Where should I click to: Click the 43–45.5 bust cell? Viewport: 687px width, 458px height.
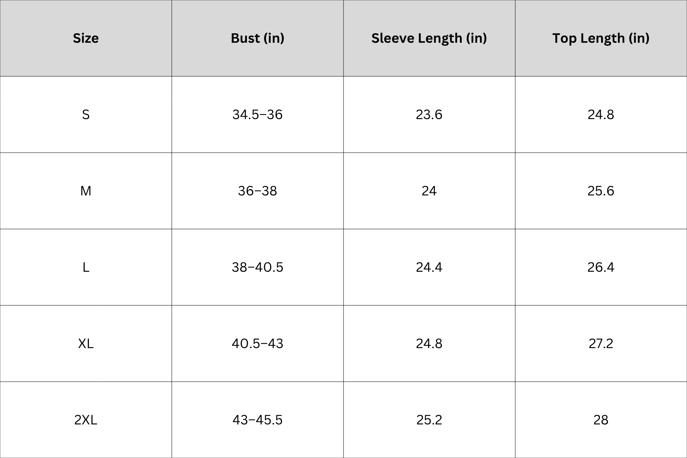(258, 420)
